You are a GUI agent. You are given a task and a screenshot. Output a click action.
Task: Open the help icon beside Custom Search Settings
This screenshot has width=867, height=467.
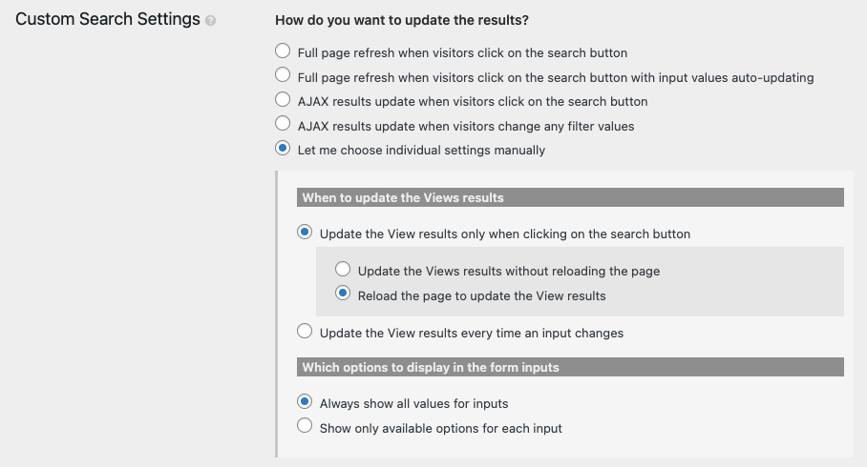point(211,21)
